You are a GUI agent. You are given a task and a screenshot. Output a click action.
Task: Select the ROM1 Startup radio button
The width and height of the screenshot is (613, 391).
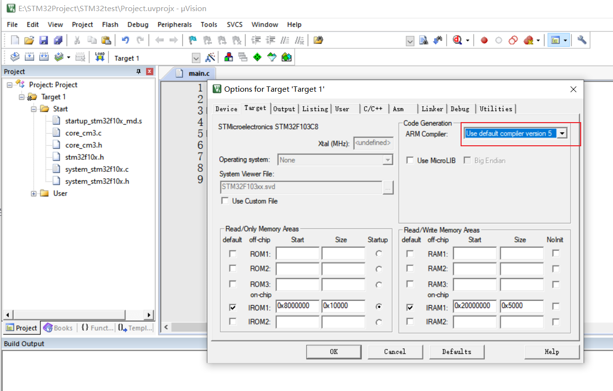click(x=379, y=253)
